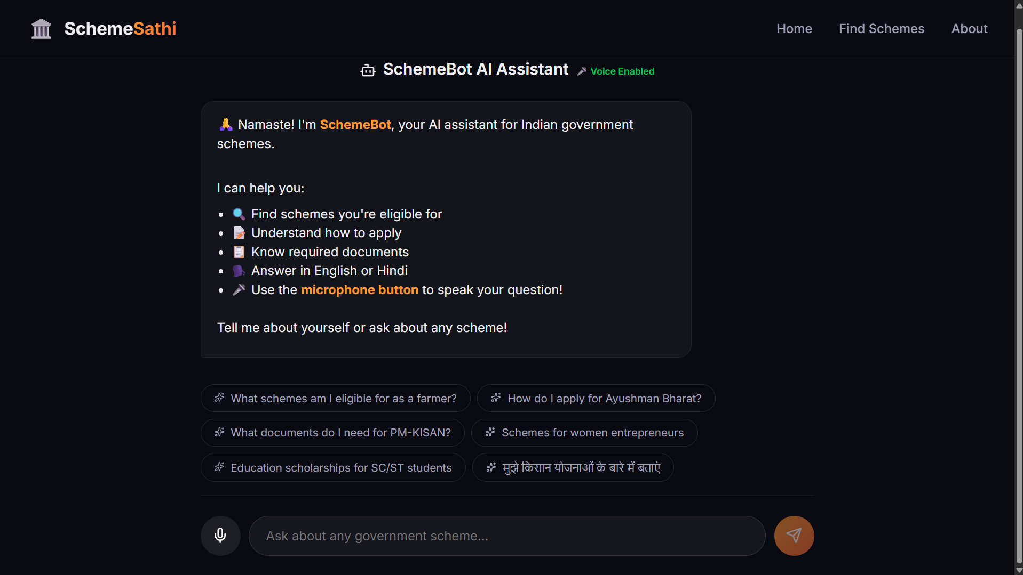Click the sparkle icon on Ayushman Bharat suggestion
The width and height of the screenshot is (1023, 575).
[x=496, y=398]
